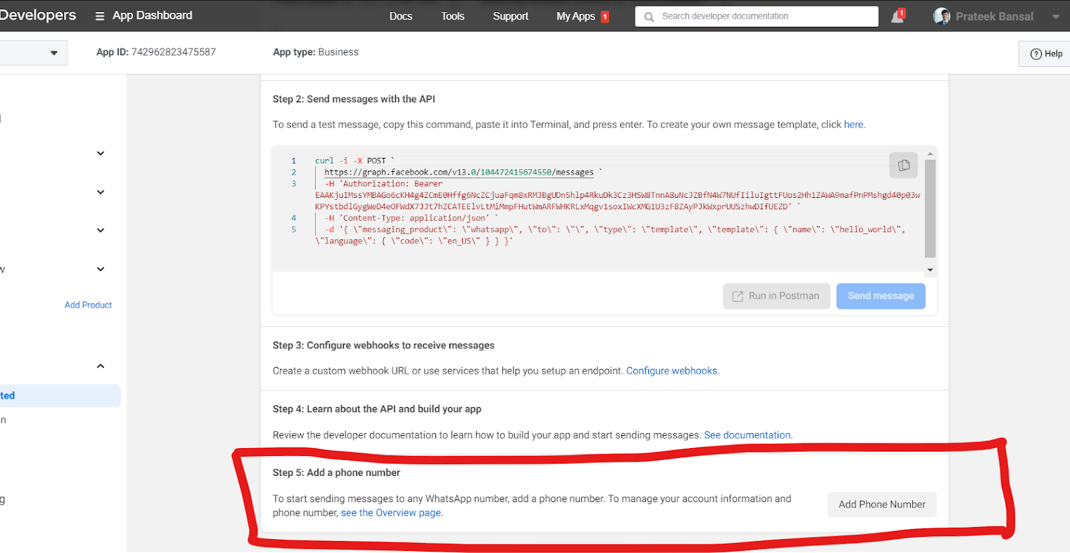Expand the third sidebar chevron section
Screen dimensions: 1070x553
point(100,230)
